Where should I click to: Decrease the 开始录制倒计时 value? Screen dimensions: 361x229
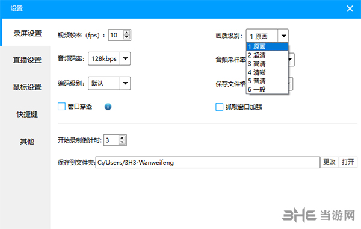[x=122, y=142]
